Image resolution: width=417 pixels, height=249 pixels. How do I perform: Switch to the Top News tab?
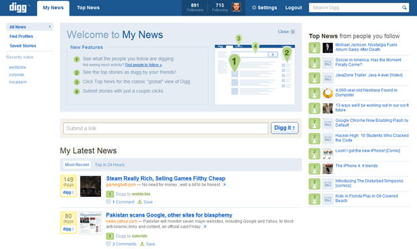tap(88, 8)
